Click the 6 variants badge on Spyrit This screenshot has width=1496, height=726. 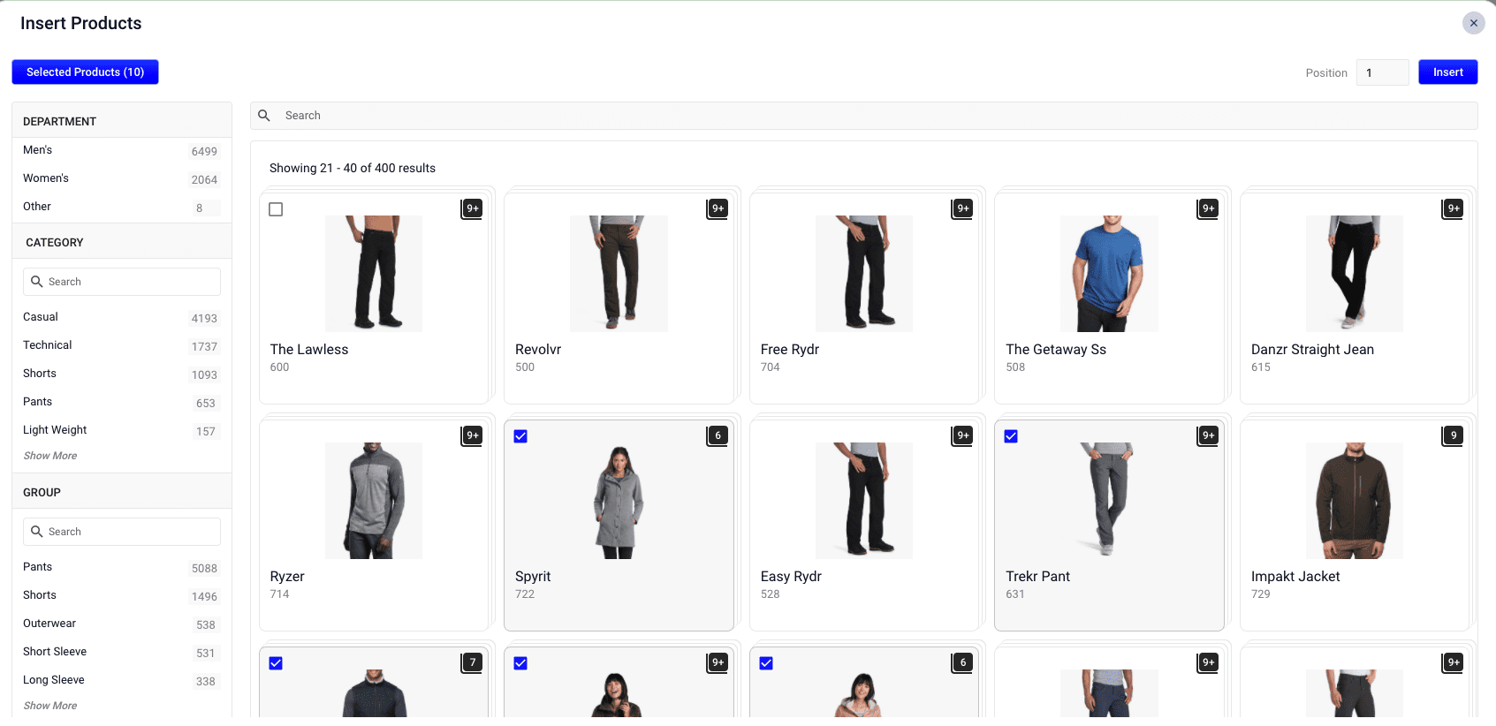coord(718,435)
